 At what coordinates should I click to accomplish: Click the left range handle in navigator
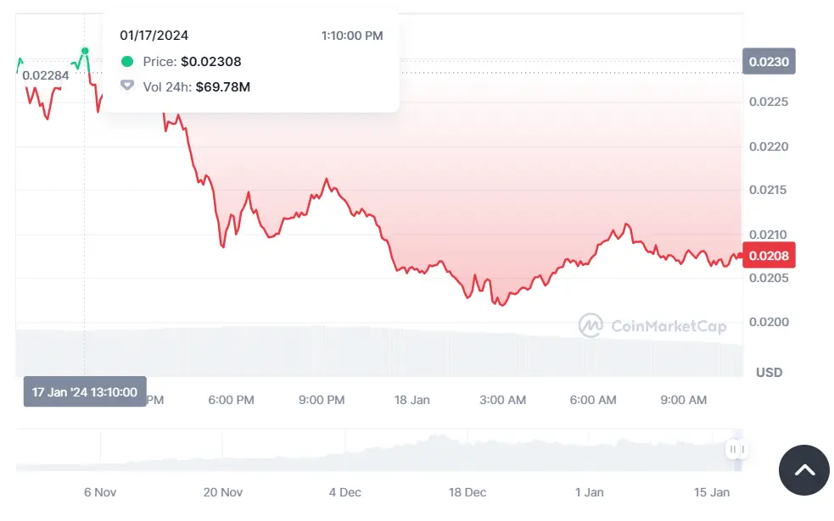point(731,449)
